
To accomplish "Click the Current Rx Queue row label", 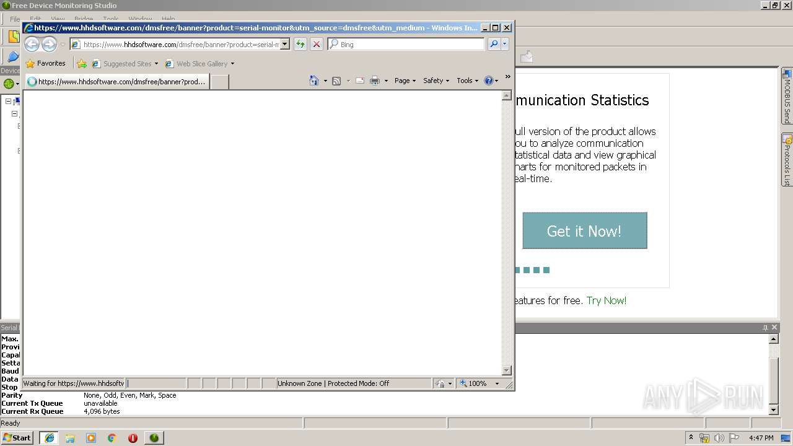I will click(x=32, y=411).
